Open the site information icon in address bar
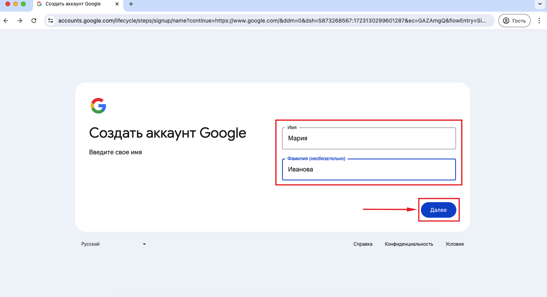547x297 pixels. pyautogui.click(x=51, y=21)
